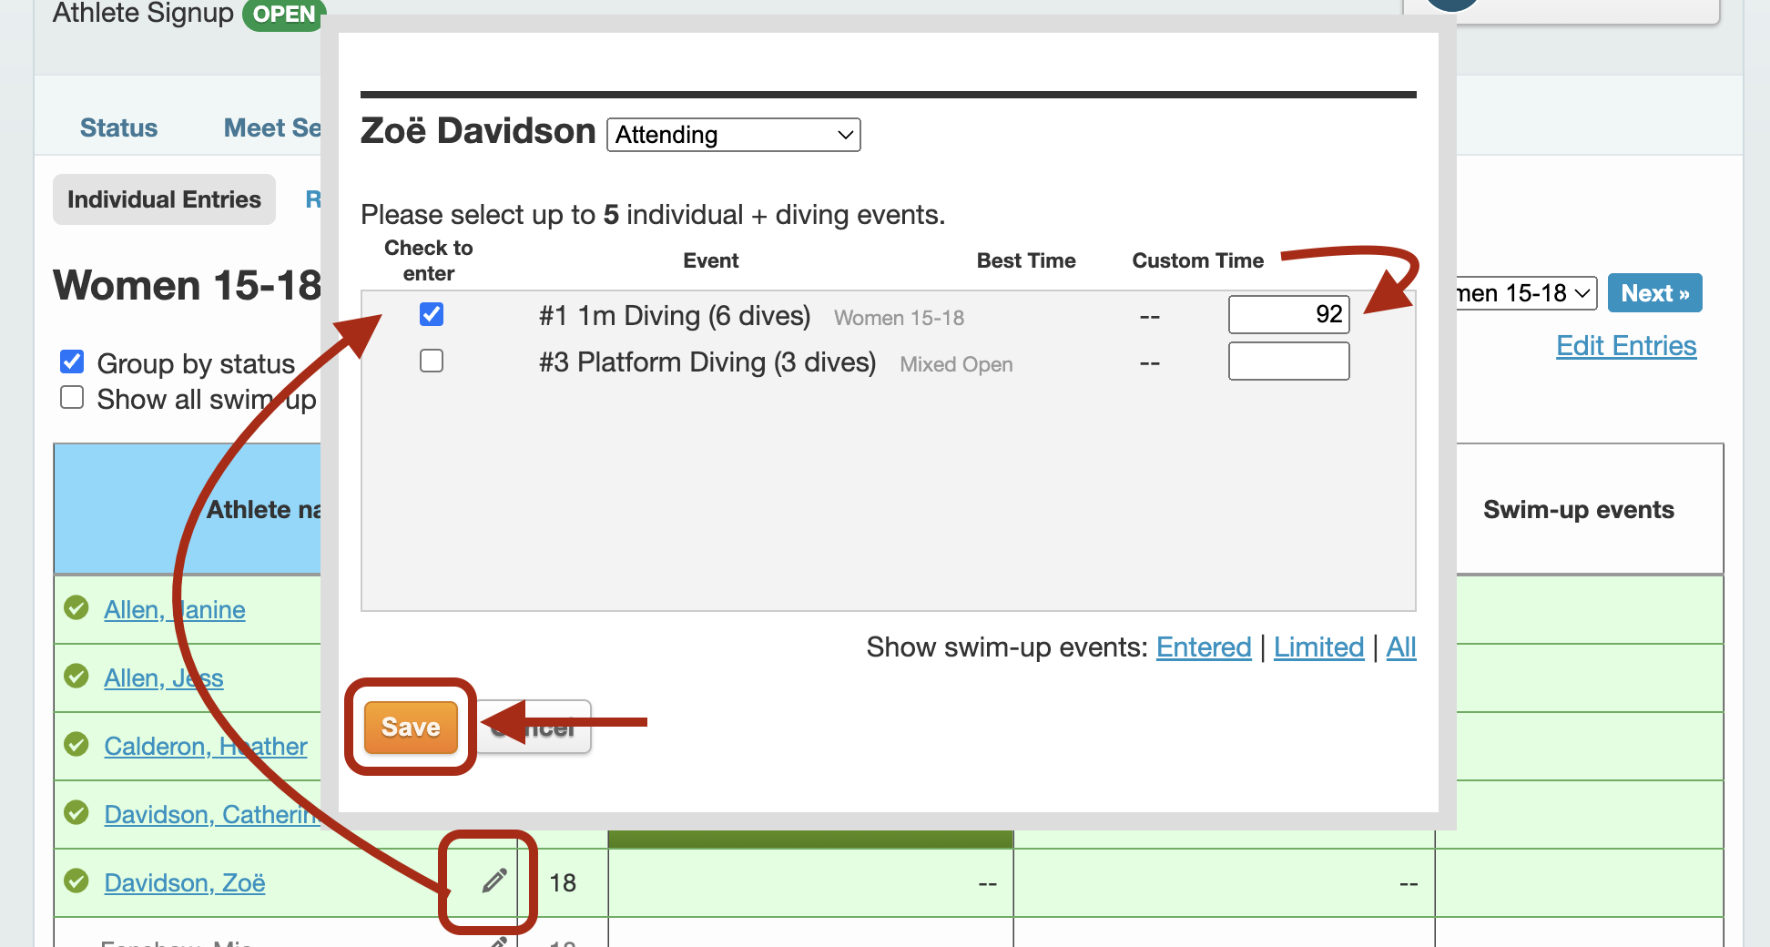Click the Best Time column header
Image resolution: width=1770 pixels, height=947 pixels.
tap(1026, 260)
